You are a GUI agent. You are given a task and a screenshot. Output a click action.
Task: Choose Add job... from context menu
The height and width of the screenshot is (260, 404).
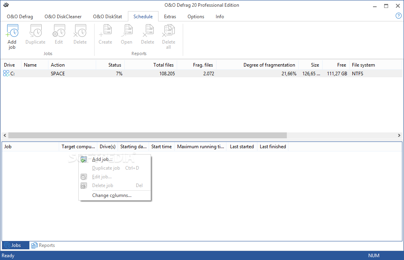(x=115, y=159)
